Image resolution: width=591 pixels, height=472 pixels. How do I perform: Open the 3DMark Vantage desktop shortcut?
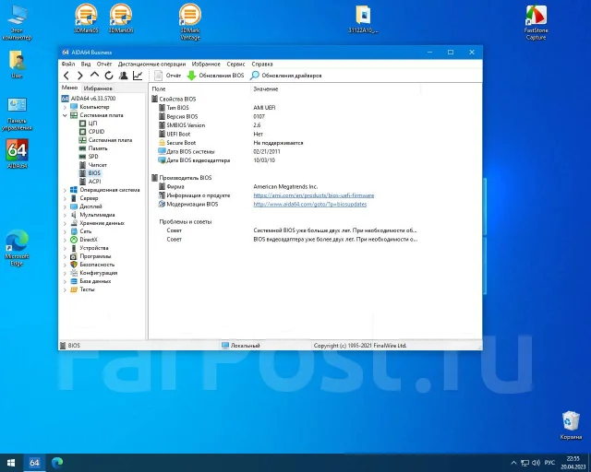pyautogui.click(x=190, y=21)
